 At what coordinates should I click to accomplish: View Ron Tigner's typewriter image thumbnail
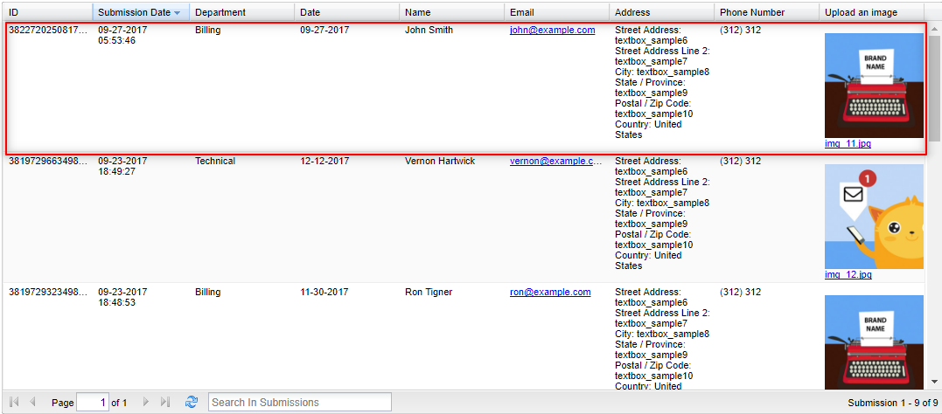pos(874,343)
